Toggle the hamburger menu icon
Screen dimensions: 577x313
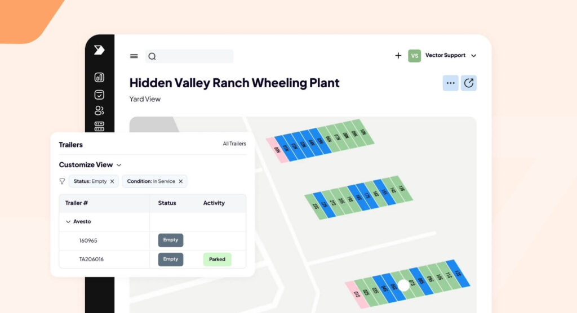[x=134, y=56]
